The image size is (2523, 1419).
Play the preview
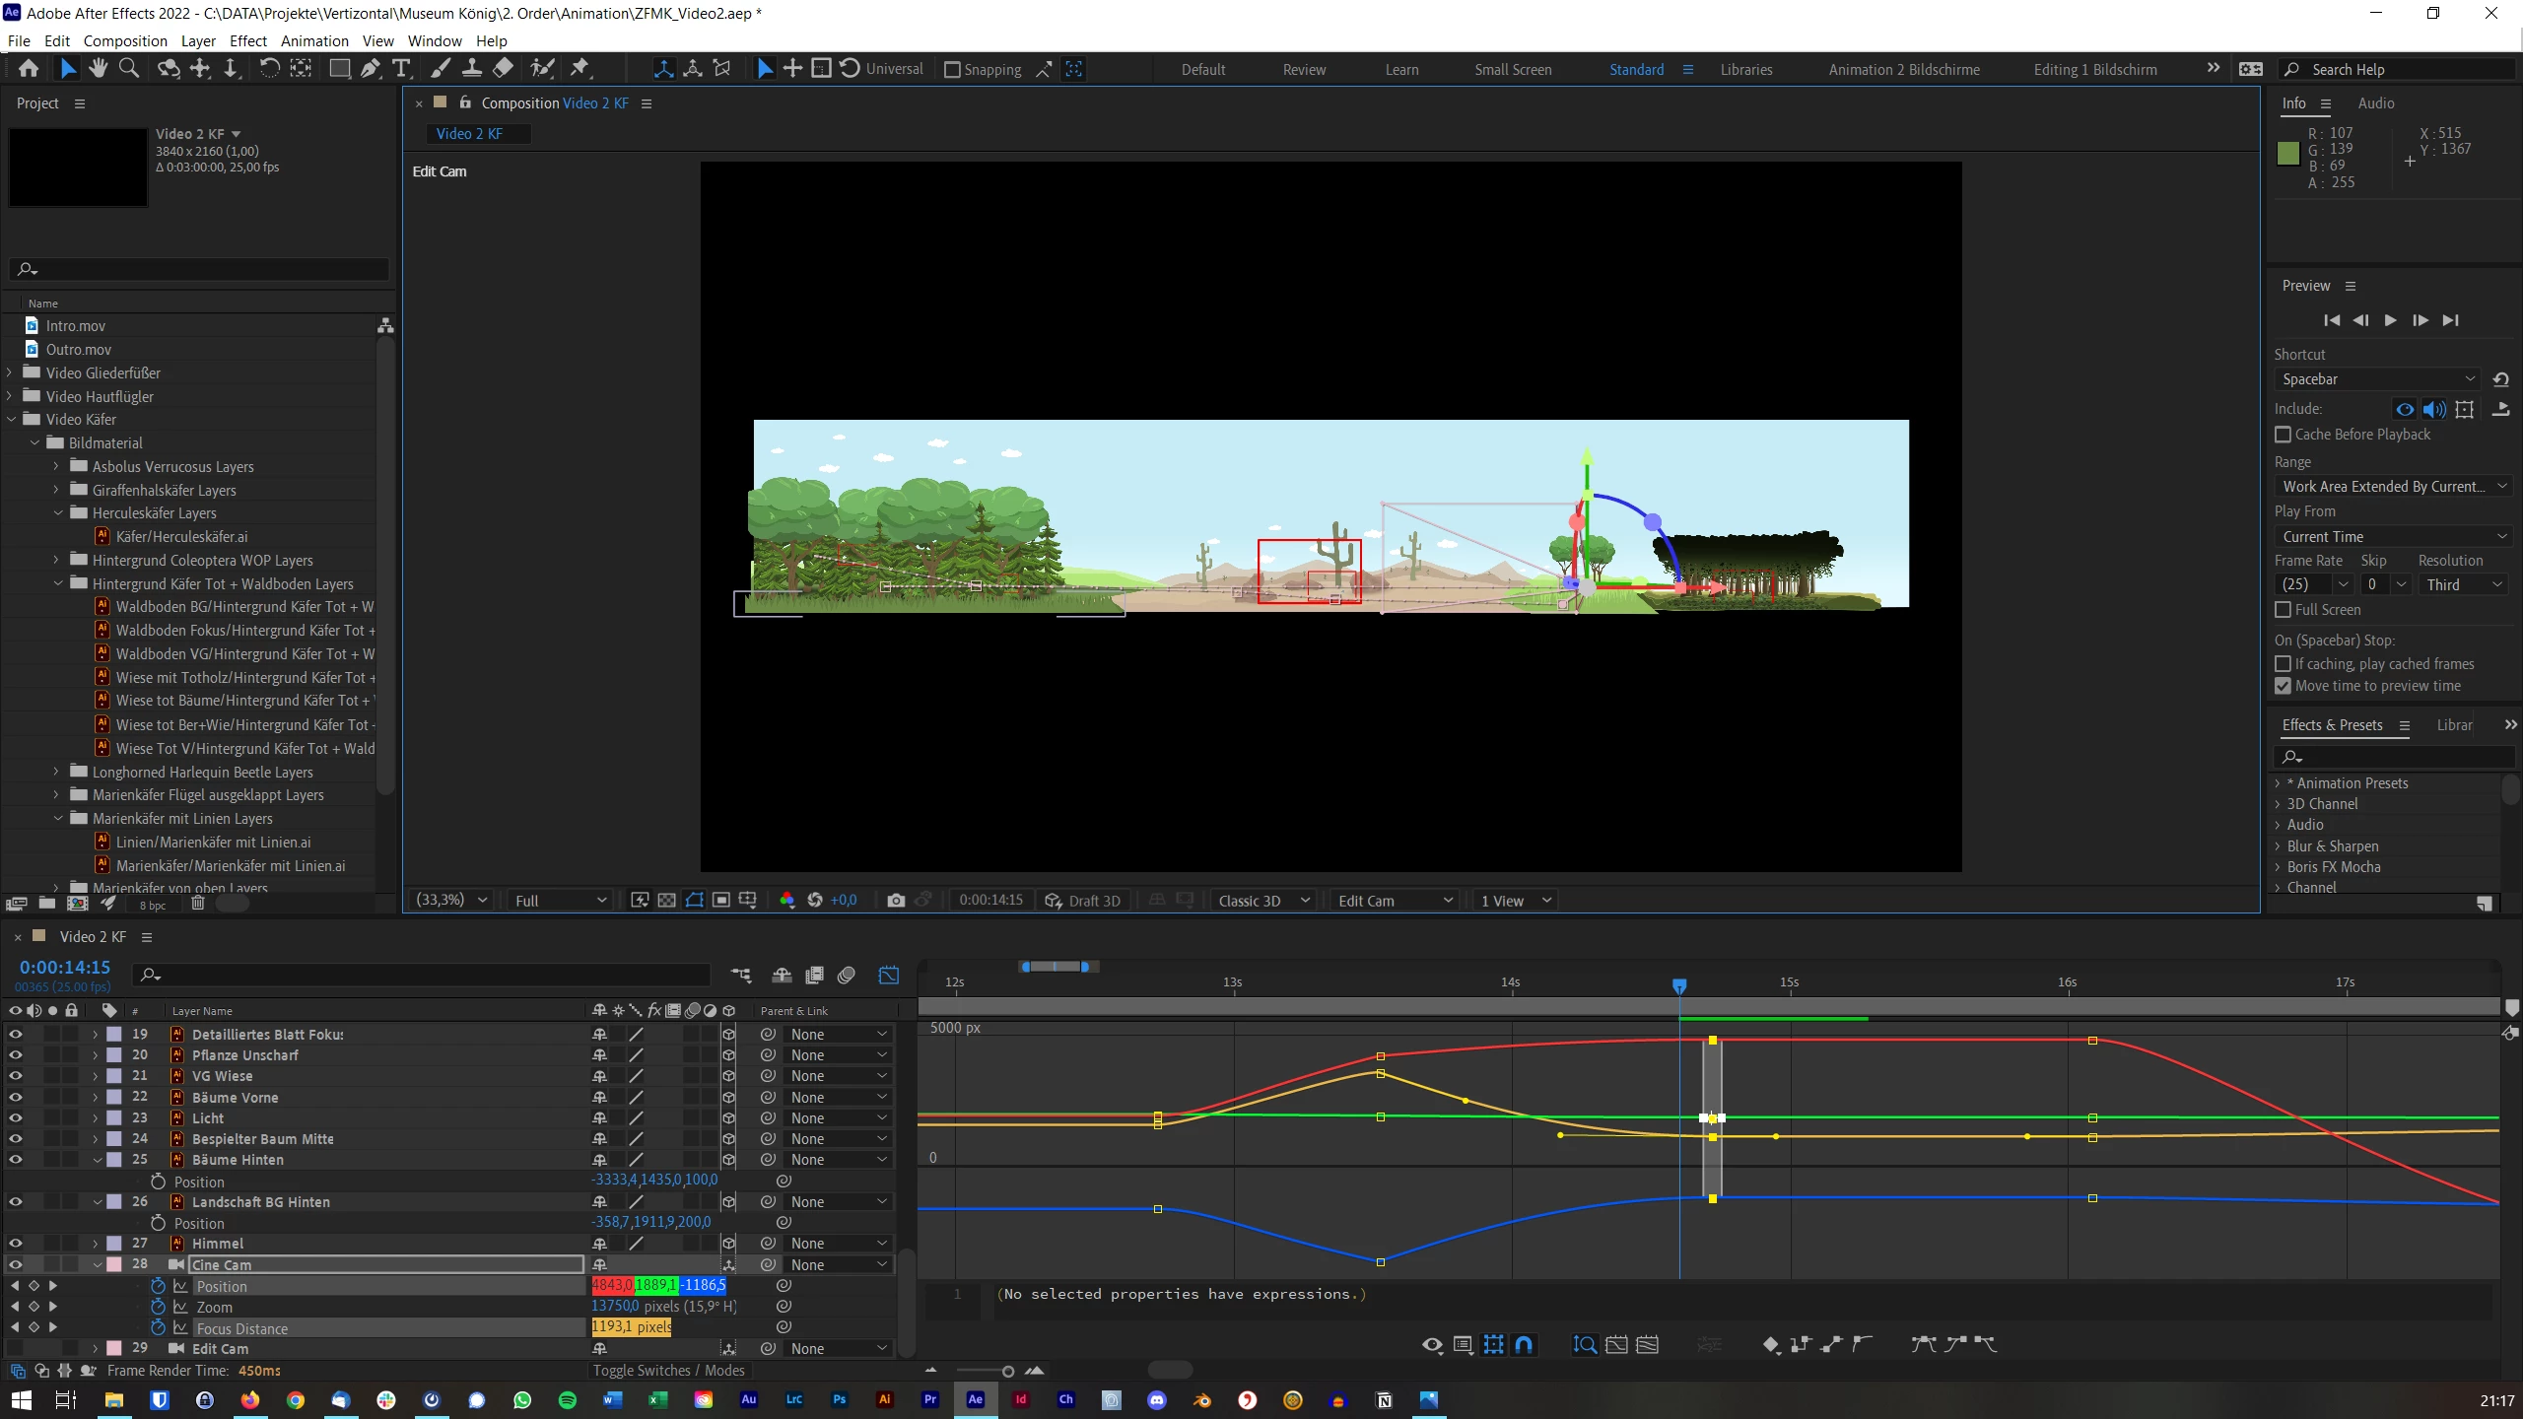click(x=2391, y=320)
